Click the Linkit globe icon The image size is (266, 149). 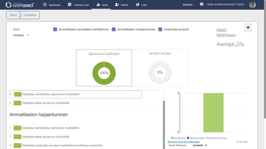point(138,5)
